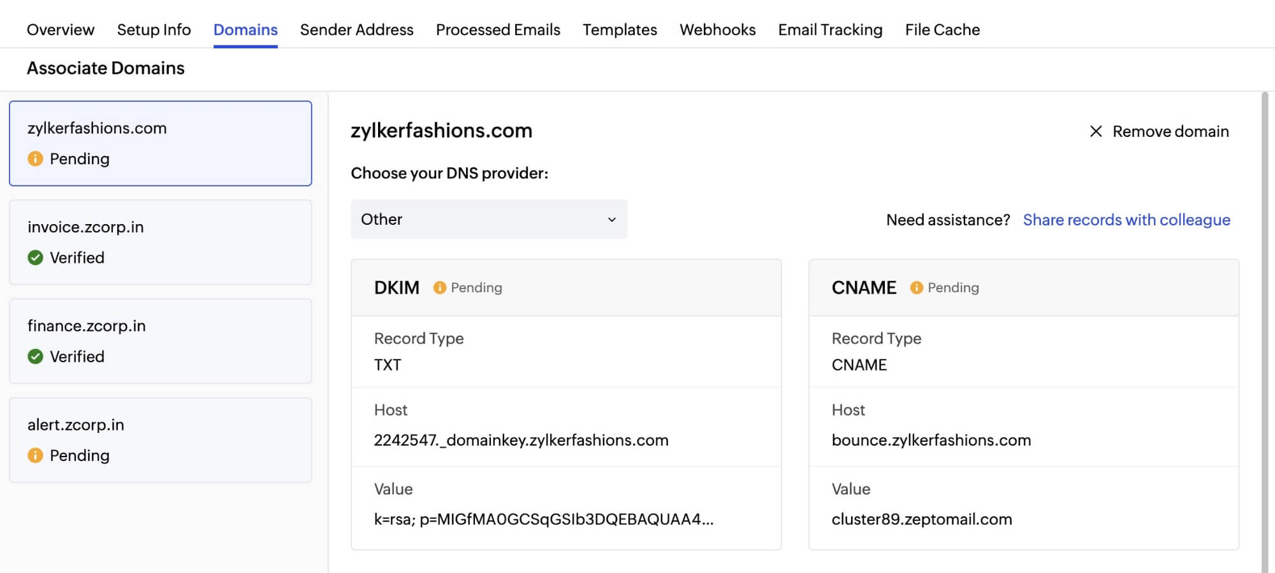
Task: Switch to the Templates tab
Action: coord(619,29)
